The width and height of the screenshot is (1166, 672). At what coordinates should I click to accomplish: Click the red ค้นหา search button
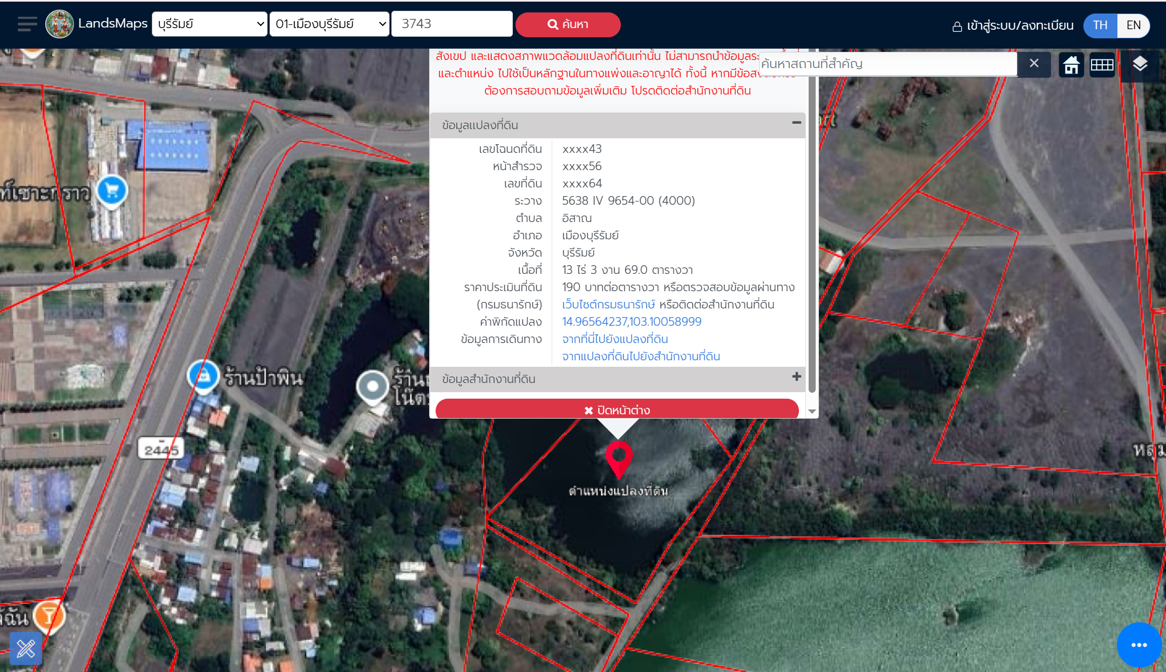(568, 24)
